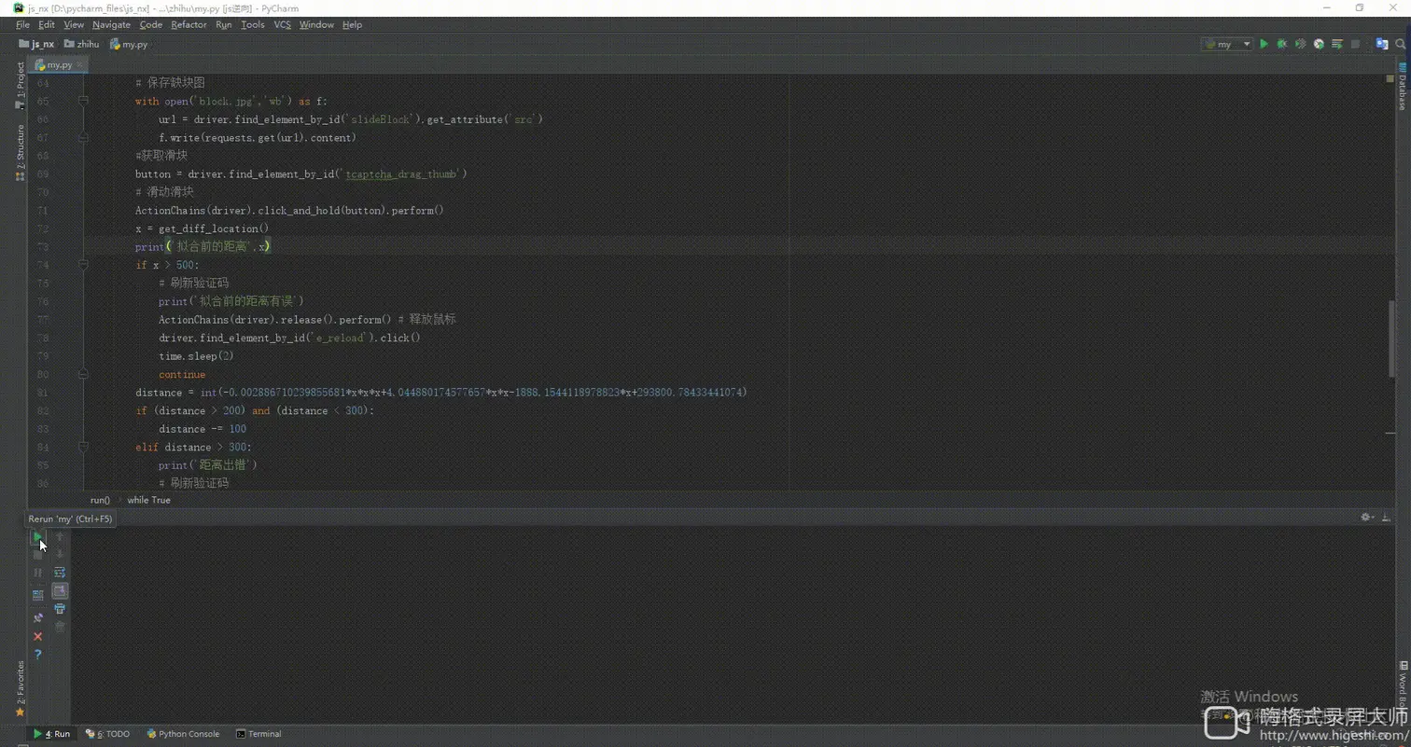Open the Tools menu
Image resolution: width=1411 pixels, height=747 pixels.
[x=253, y=24]
